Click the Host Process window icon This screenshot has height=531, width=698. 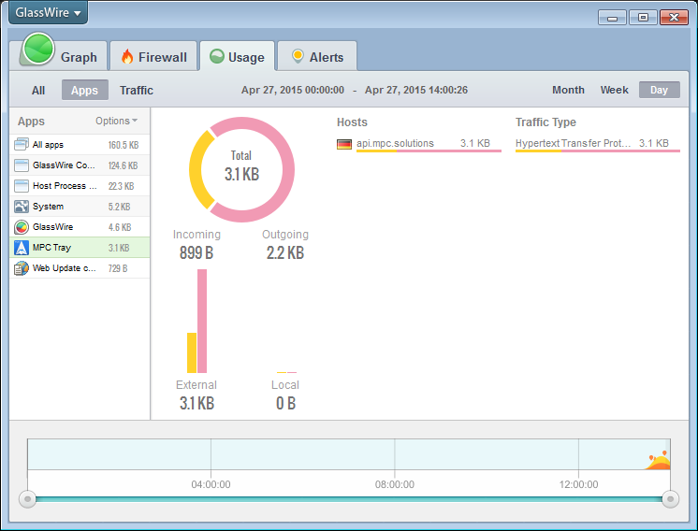click(x=22, y=186)
